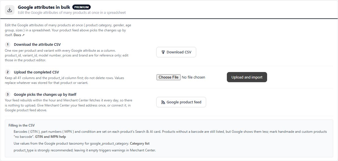Click the "Google attributes in bulk" title
The image size is (338, 161).
(44, 7)
